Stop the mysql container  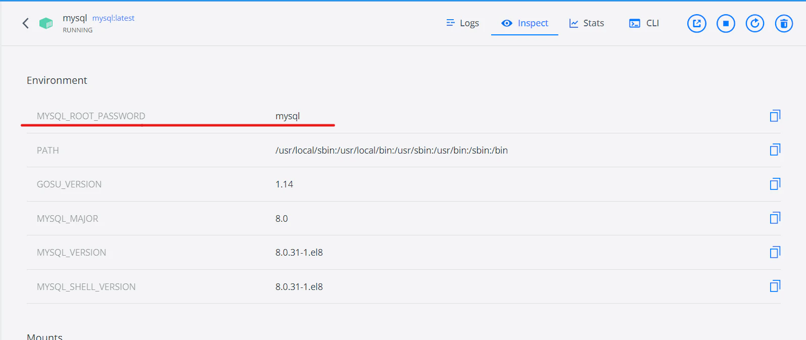coord(726,23)
